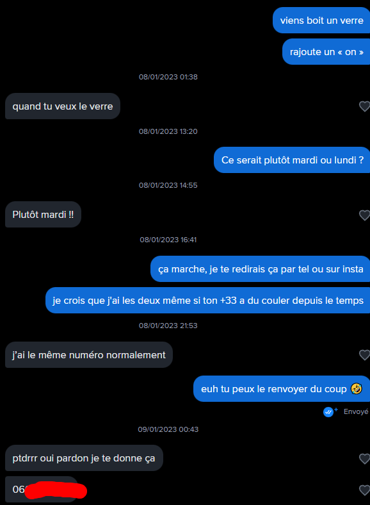Like 'ptdrrr oui pardon je te donne ça'
The height and width of the screenshot is (505, 370).
(364, 459)
